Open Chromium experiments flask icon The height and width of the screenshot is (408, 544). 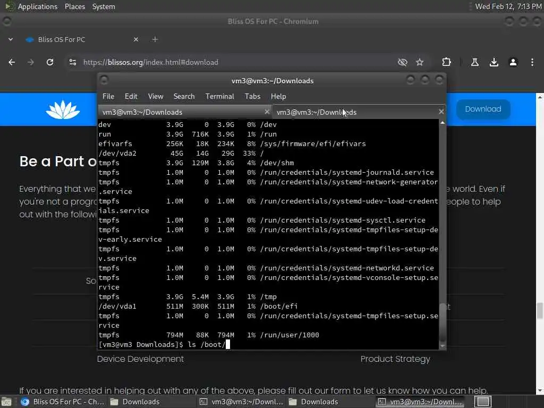pos(474,62)
